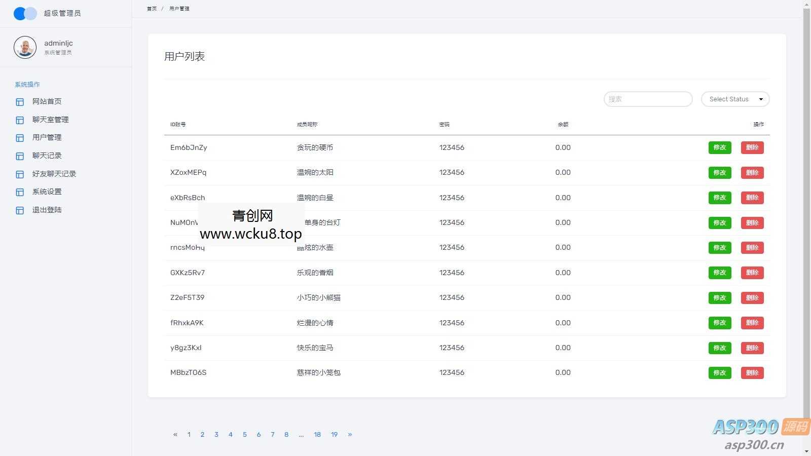Click the blue logo next to 超级管理员
This screenshot has height=456, width=811.
pos(25,14)
